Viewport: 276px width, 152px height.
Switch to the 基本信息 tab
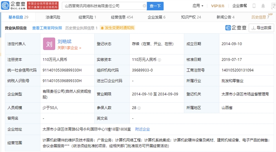[x=18, y=17]
